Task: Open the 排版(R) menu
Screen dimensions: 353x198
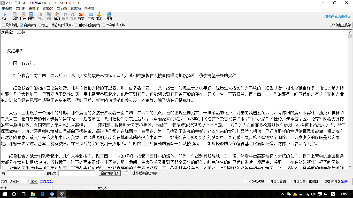Action: 7,9
